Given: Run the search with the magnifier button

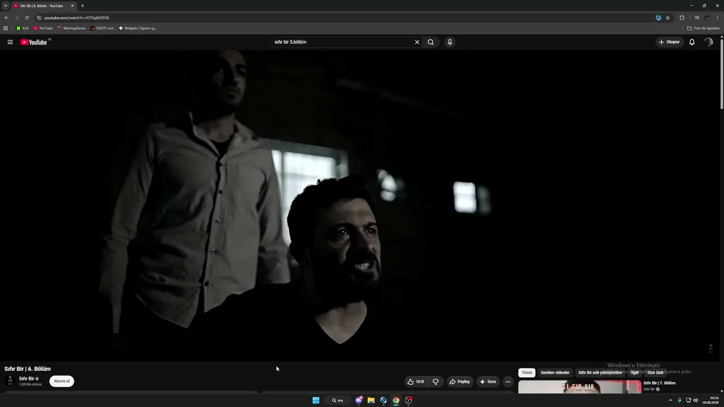Looking at the screenshot, I should coord(431,42).
